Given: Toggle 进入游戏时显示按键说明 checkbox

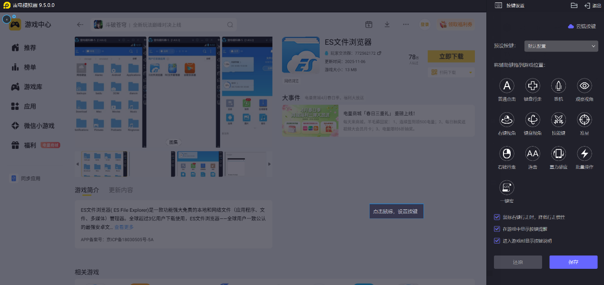Looking at the screenshot, I should (497, 241).
